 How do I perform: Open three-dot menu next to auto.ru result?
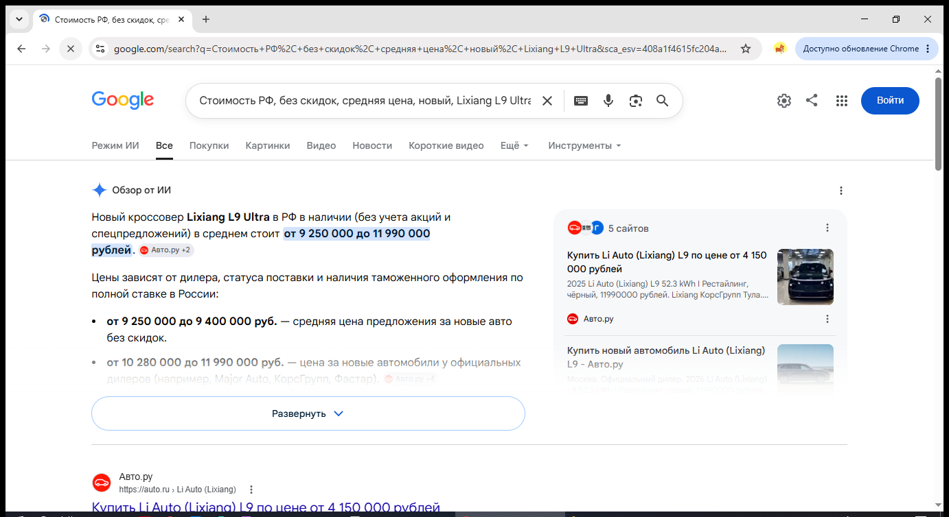point(251,490)
